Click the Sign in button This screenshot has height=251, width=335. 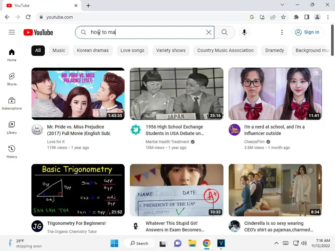click(x=308, y=32)
